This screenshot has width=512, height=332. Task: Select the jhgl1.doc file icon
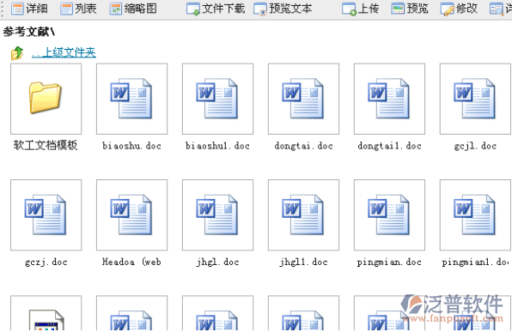303,215
